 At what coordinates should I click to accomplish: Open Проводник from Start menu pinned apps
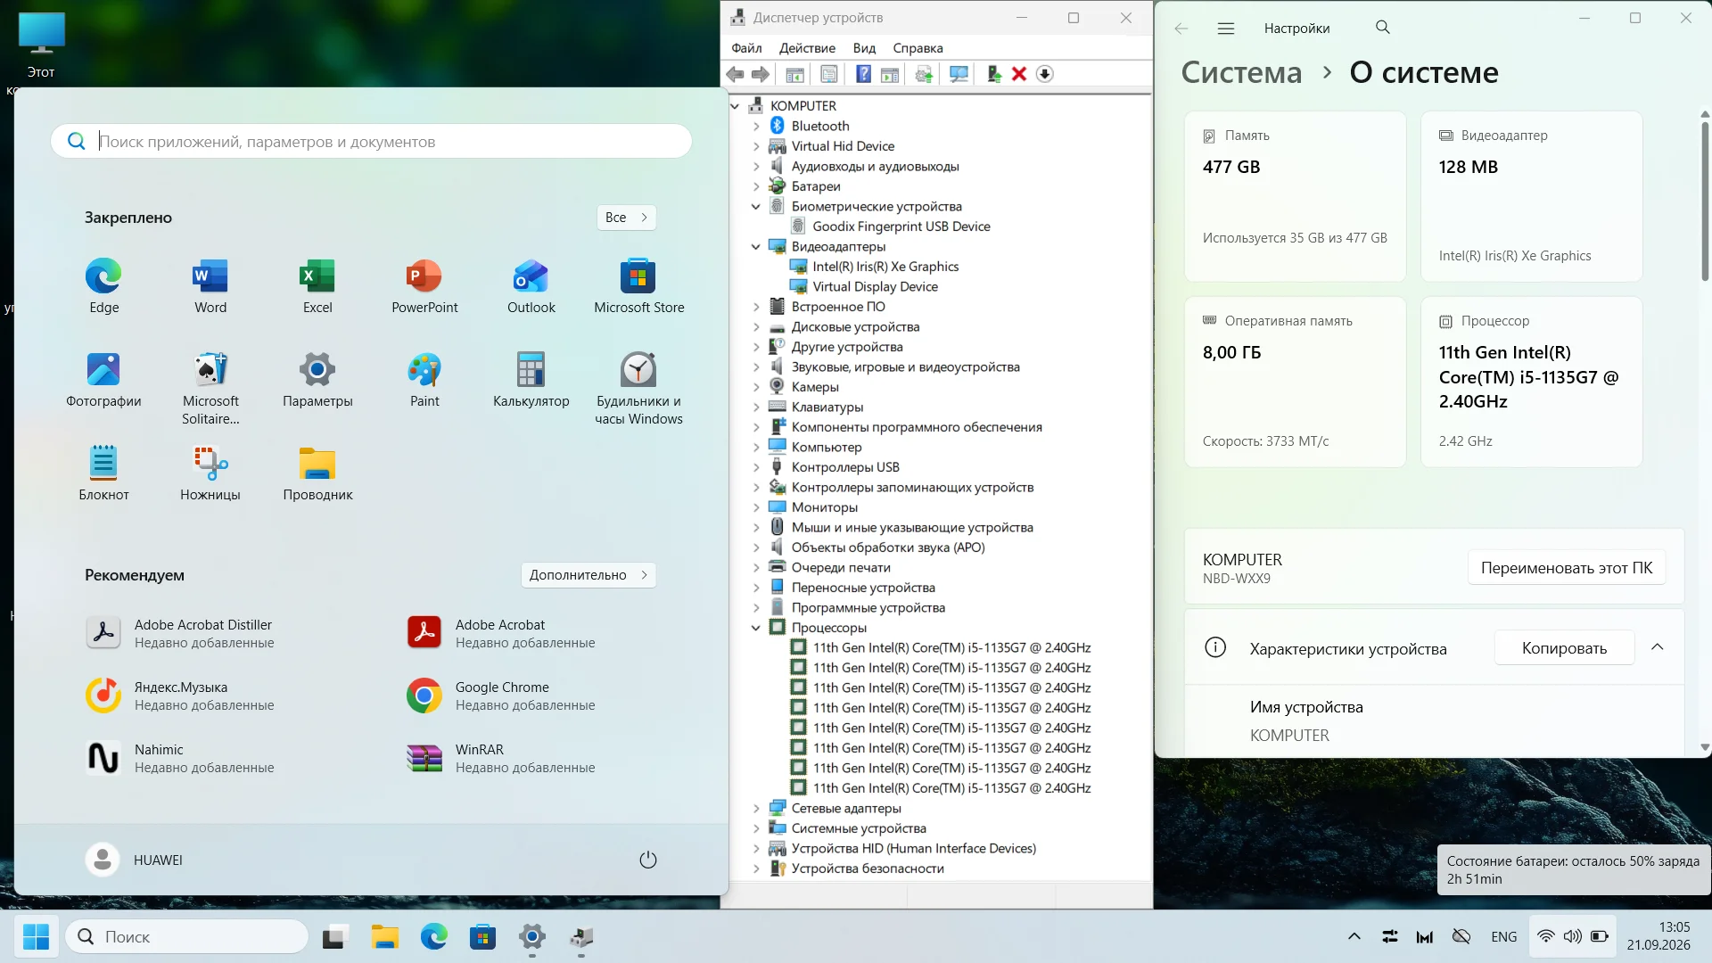point(317,473)
